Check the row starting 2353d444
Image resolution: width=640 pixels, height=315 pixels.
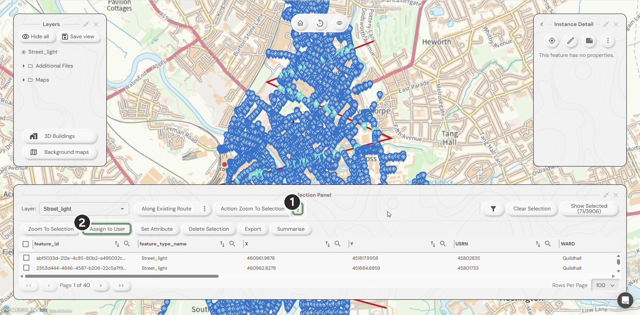point(26,268)
